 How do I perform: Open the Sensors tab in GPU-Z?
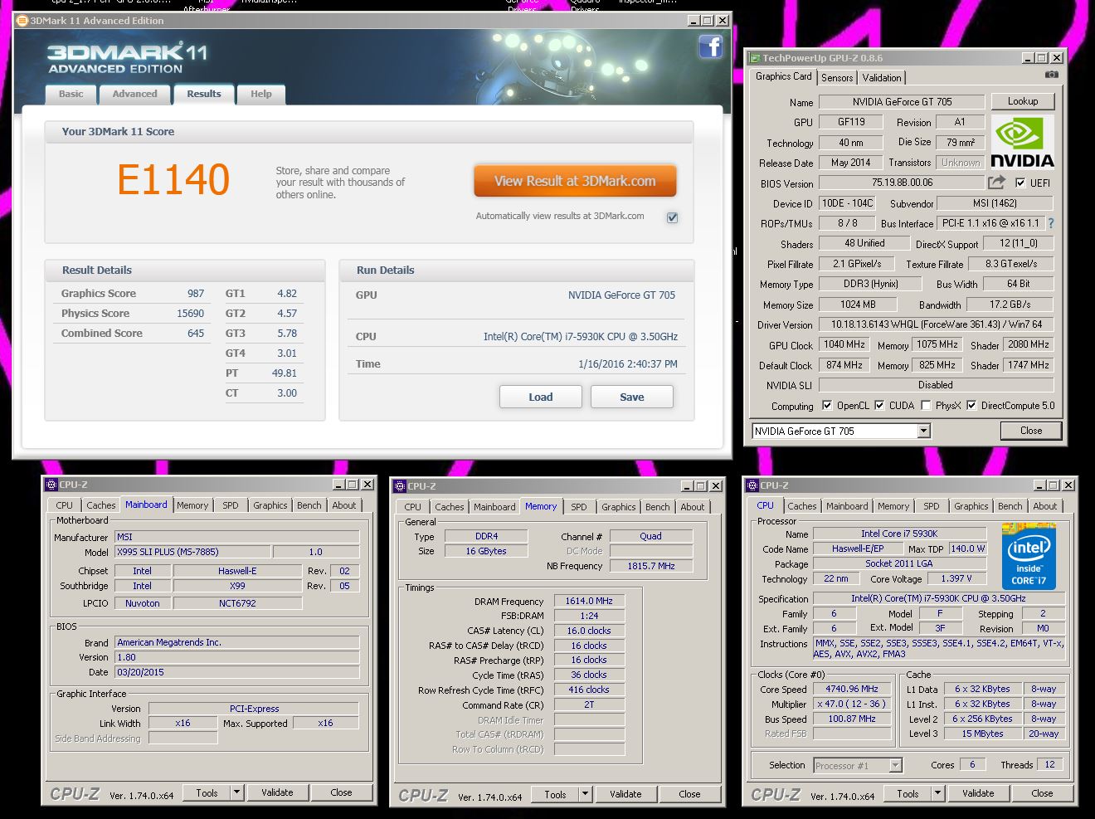pos(837,77)
